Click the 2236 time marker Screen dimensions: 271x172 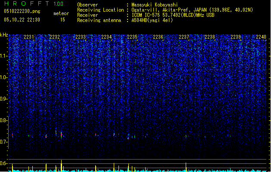(158, 37)
